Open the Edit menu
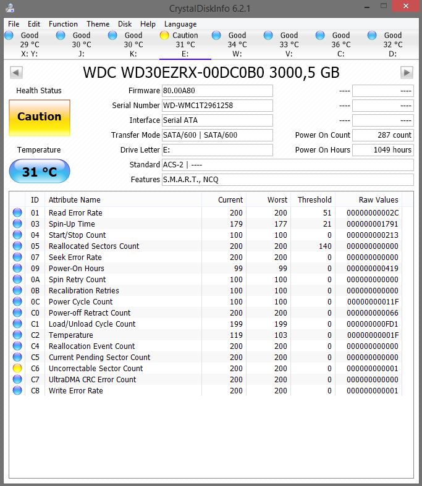The image size is (422, 486). tap(34, 24)
